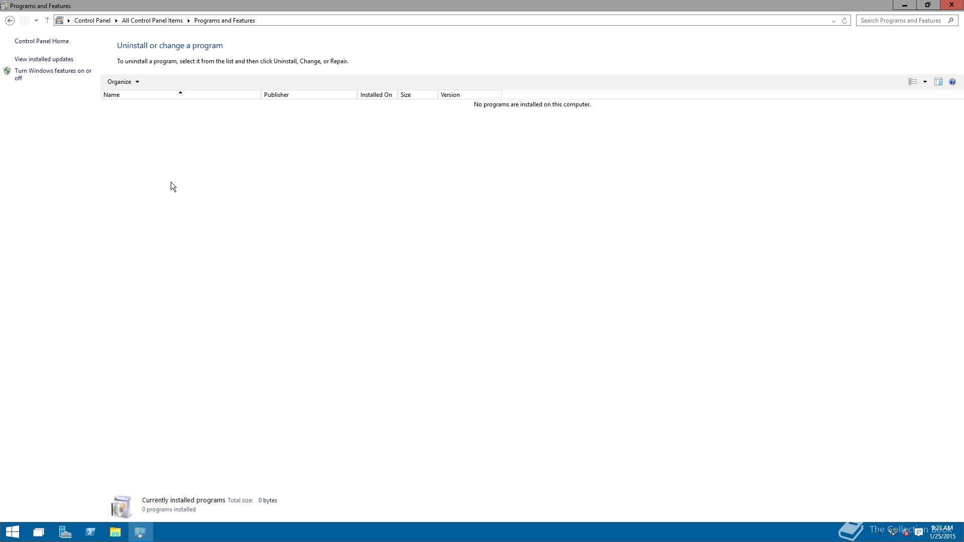Expand recent locations dropdown arrow
The width and height of the screenshot is (964, 542).
tap(36, 21)
